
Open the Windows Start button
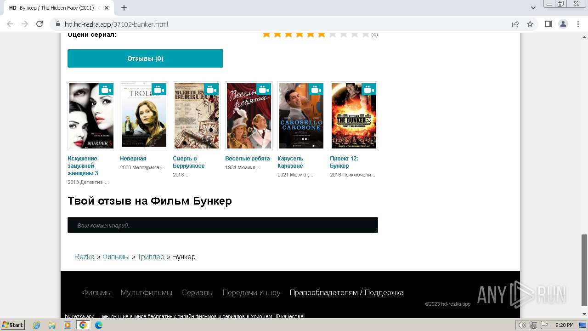point(13,325)
